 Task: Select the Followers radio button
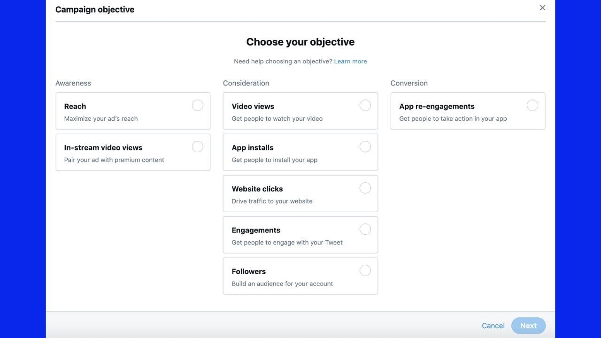[x=365, y=270]
